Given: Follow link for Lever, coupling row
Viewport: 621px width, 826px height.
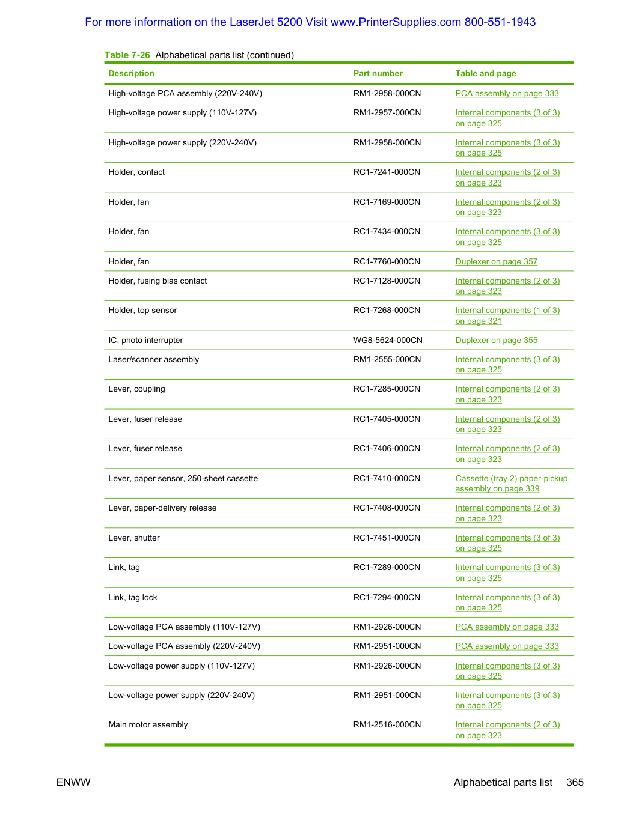Looking at the screenshot, I should pyautogui.click(x=507, y=394).
